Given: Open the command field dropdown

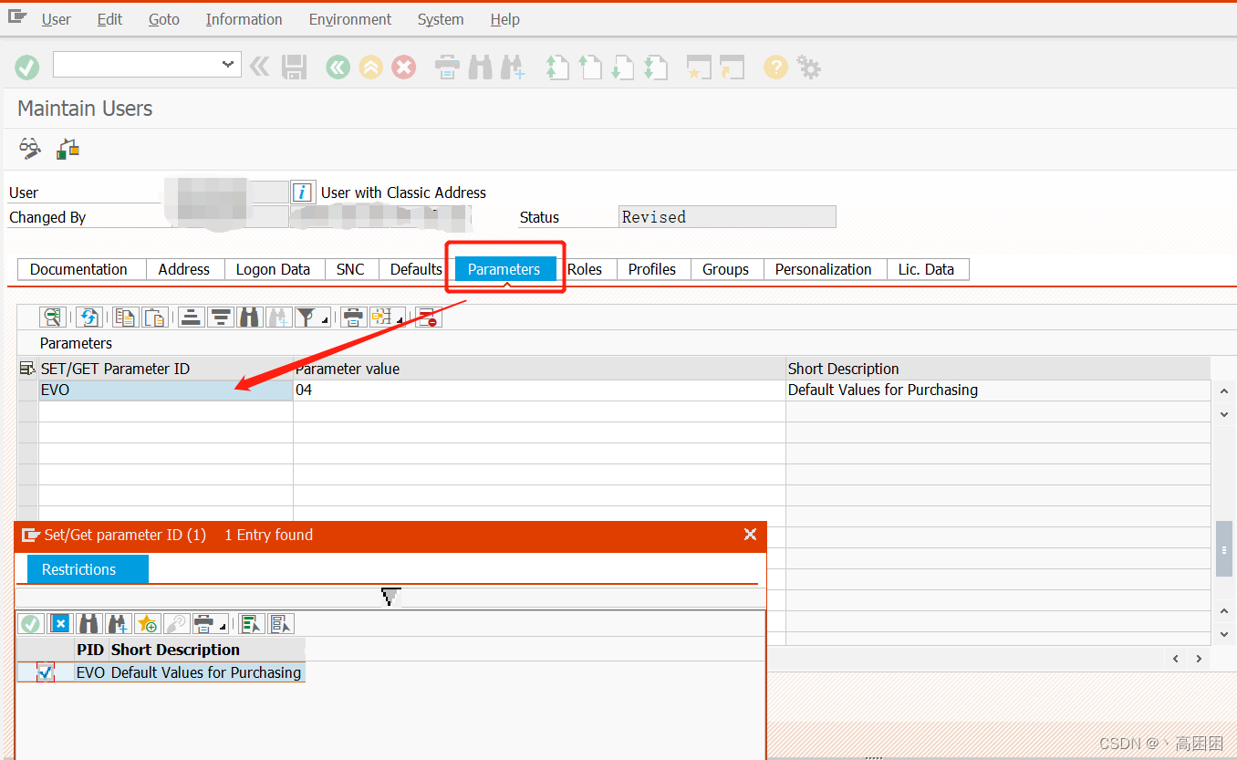Looking at the screenshot, I should point(226,64).
